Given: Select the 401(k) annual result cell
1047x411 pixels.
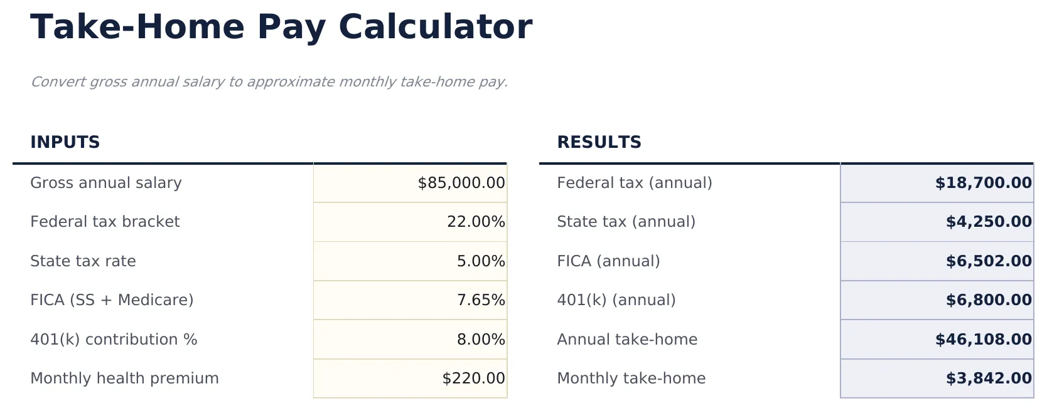Looking at the screenshot, I should click(x=936, y=300).
